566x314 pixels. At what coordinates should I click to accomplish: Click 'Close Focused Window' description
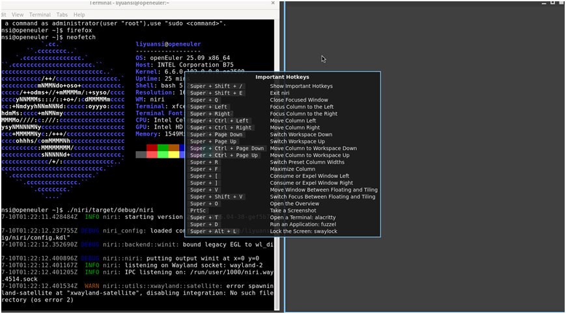coord(299,100)
